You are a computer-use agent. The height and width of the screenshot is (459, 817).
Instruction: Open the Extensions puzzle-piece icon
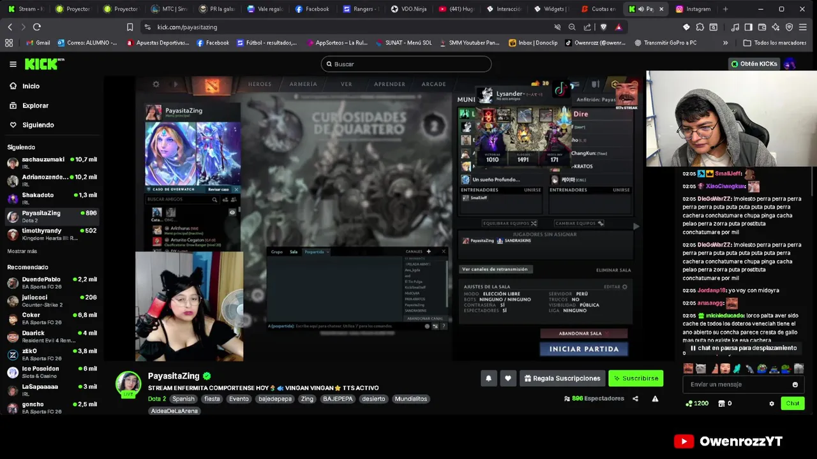point(700,27)
